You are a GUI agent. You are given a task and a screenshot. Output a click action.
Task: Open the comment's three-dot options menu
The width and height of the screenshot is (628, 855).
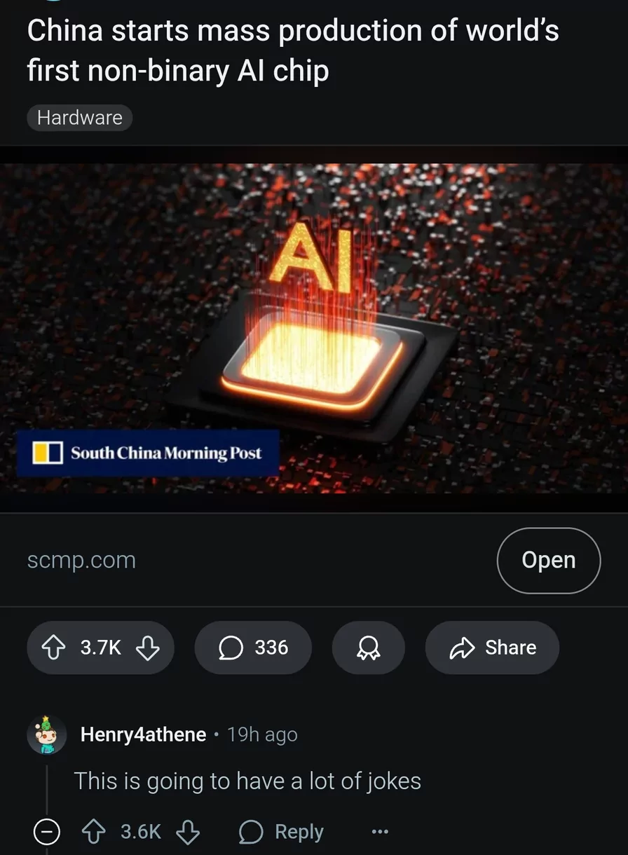pyautogui.click(x=379, y=832)
